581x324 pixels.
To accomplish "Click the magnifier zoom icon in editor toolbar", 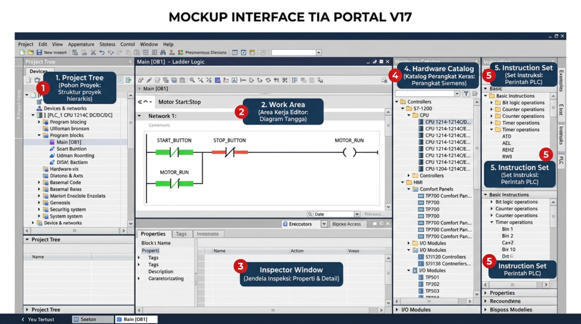I will point(192,80).
